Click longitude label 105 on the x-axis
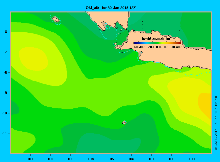 [111, 159]
